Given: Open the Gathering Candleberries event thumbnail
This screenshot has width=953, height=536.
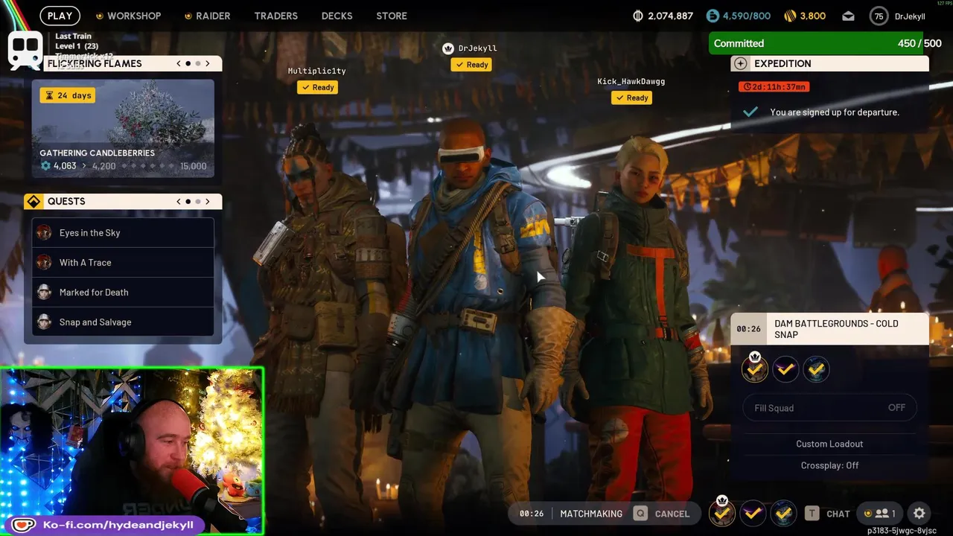Looking at the screenshot, I should [x=123, y=128].
